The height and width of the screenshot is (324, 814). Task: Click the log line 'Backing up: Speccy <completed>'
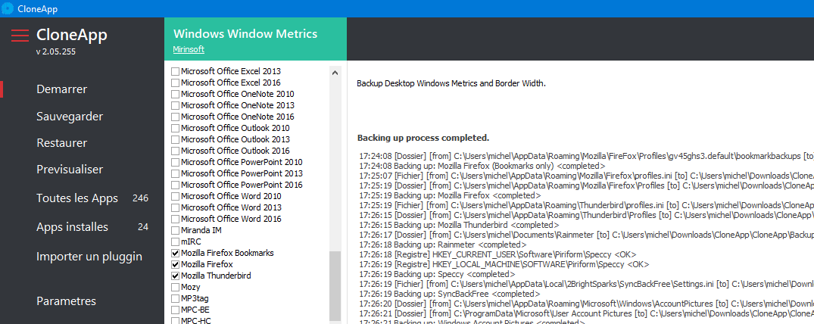(437, 274)
